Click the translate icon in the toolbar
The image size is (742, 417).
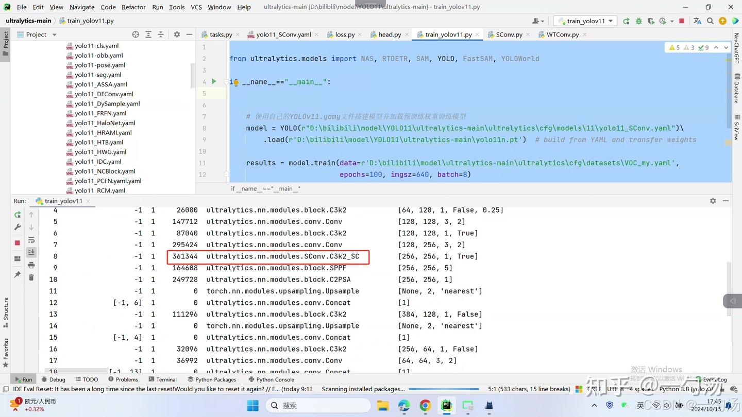[x=697, y=21]
